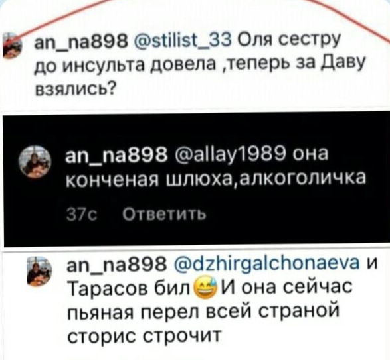Click the 37с timestamp

point(82,214)
